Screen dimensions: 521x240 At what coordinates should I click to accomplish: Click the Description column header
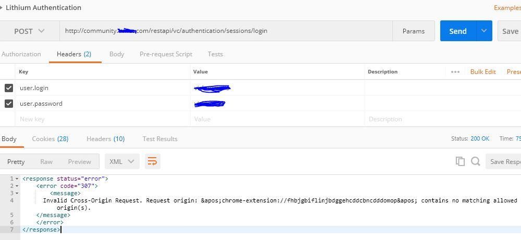382,72
